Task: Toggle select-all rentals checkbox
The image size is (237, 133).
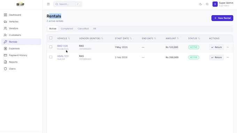Action: click(x=51, y=38)
